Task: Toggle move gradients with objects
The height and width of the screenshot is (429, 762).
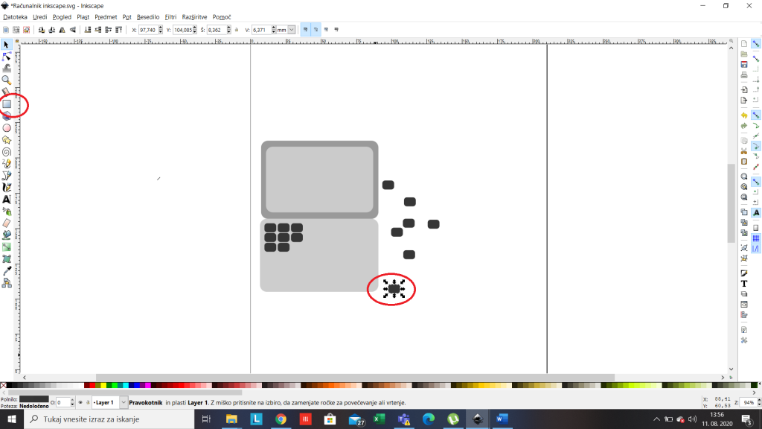Action: pos(326,30)
